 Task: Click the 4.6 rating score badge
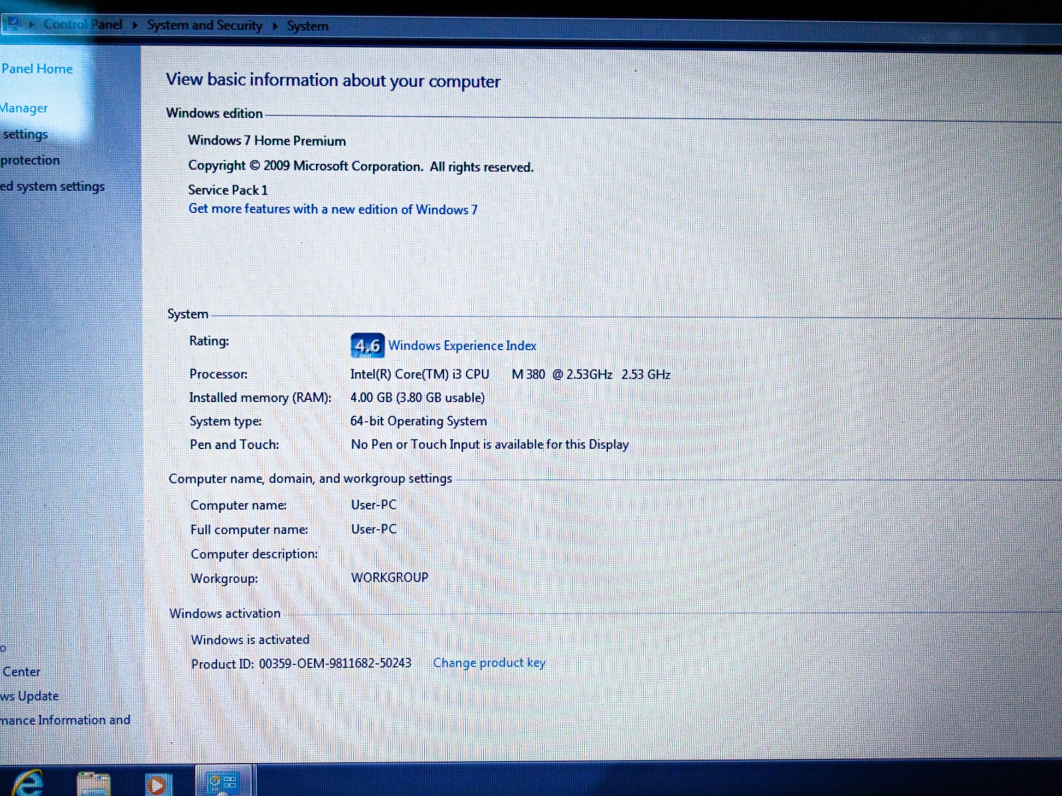(x=367, y=345)
